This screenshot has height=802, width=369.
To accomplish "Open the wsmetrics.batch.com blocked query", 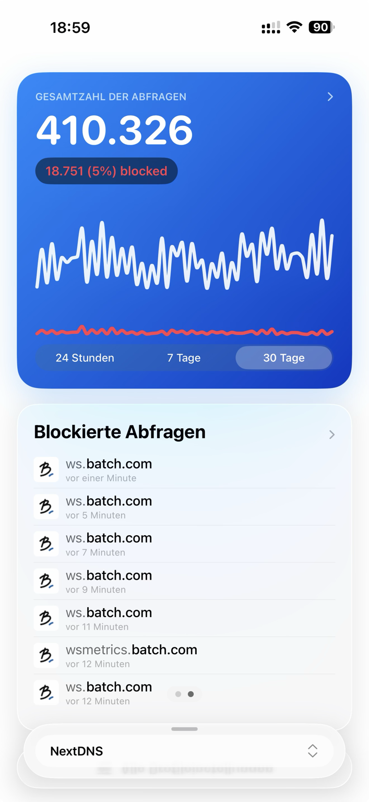I will coord(184,656).
